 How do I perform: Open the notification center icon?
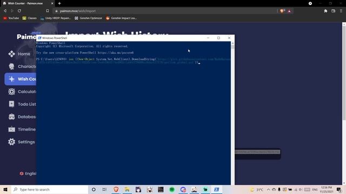[339, 189]
